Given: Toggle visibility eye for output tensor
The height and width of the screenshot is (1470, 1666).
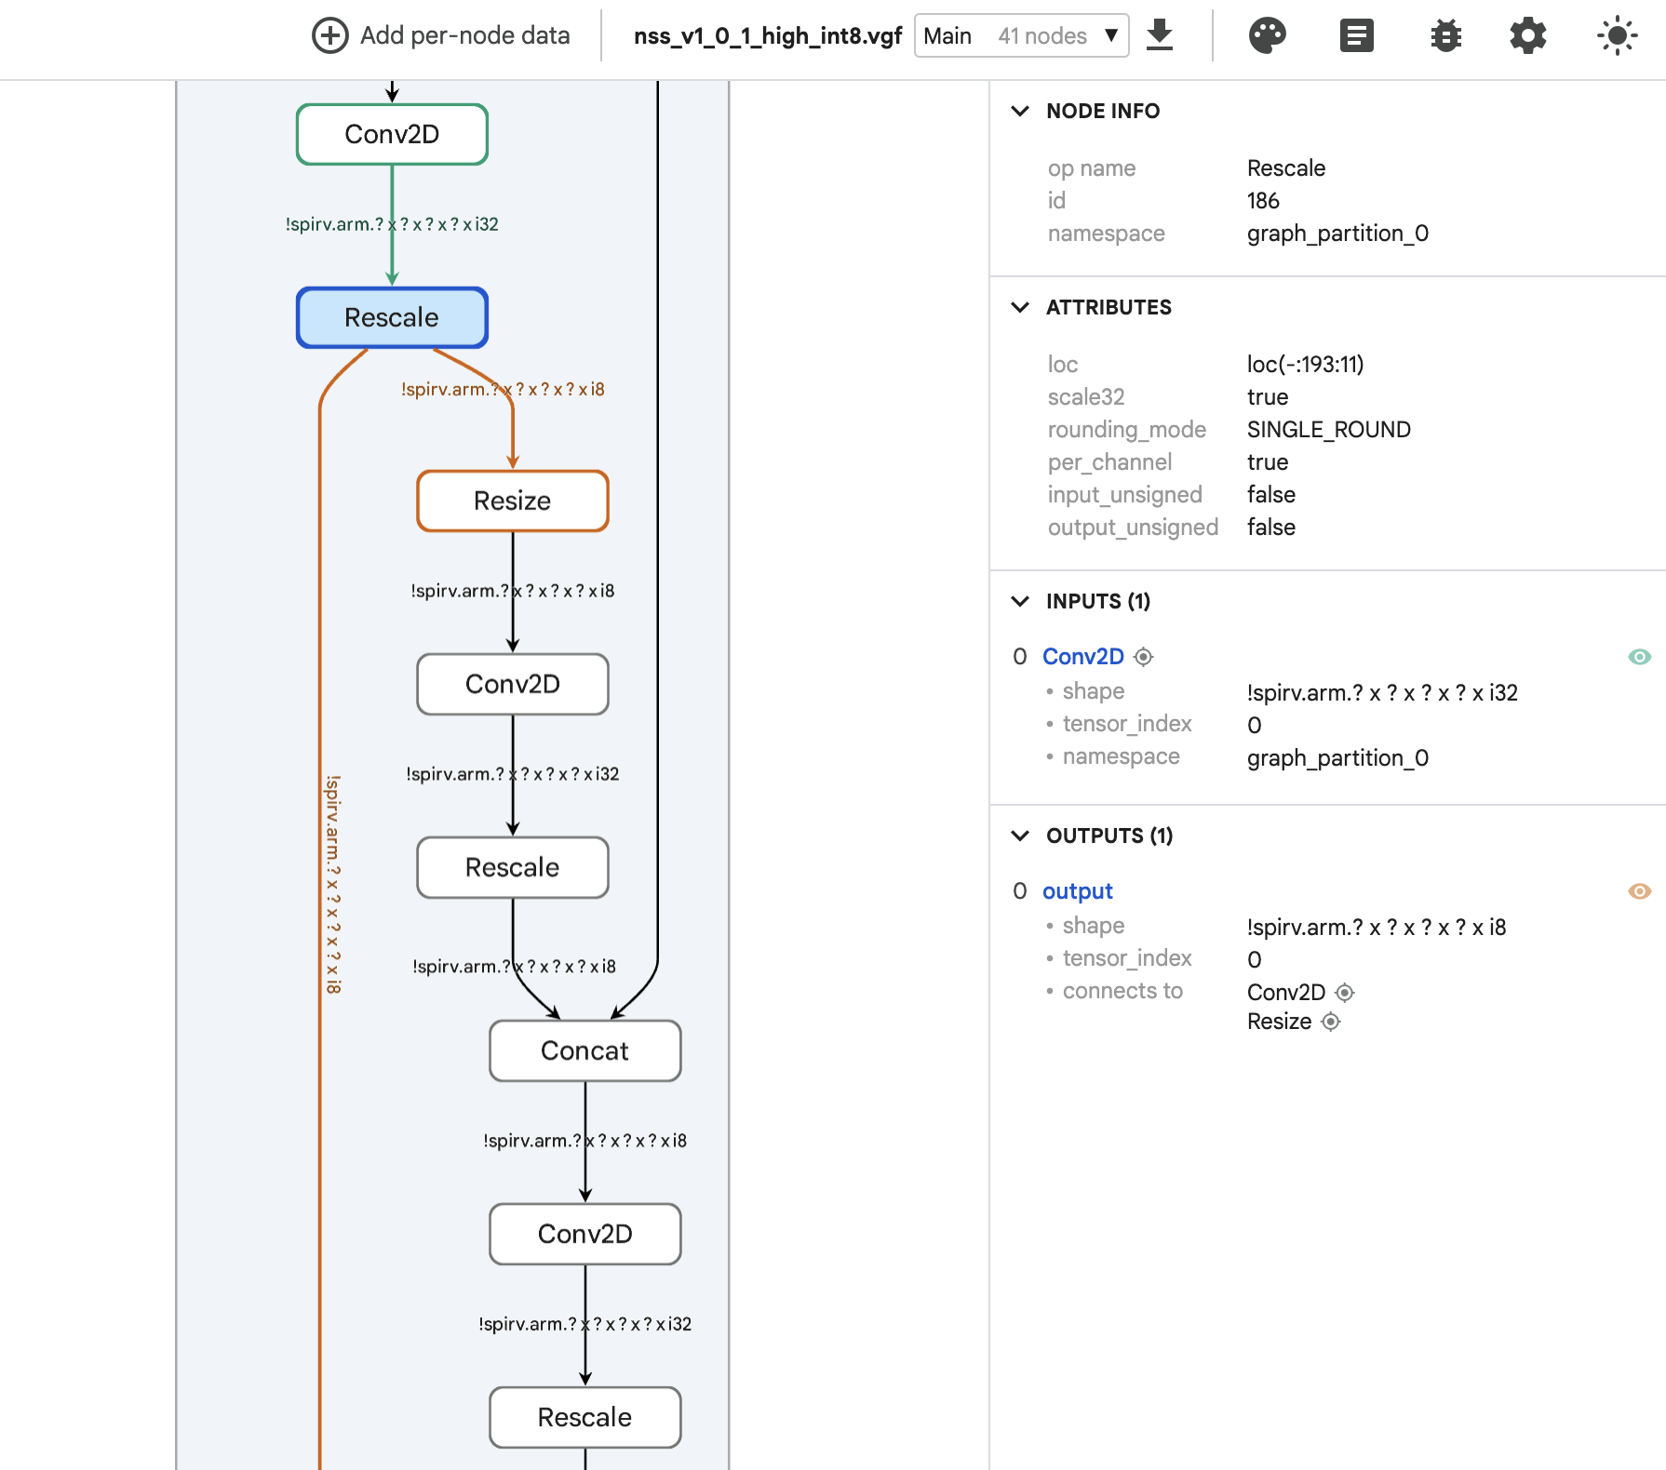Looking at the screenshot, I should click(1639, 891).
